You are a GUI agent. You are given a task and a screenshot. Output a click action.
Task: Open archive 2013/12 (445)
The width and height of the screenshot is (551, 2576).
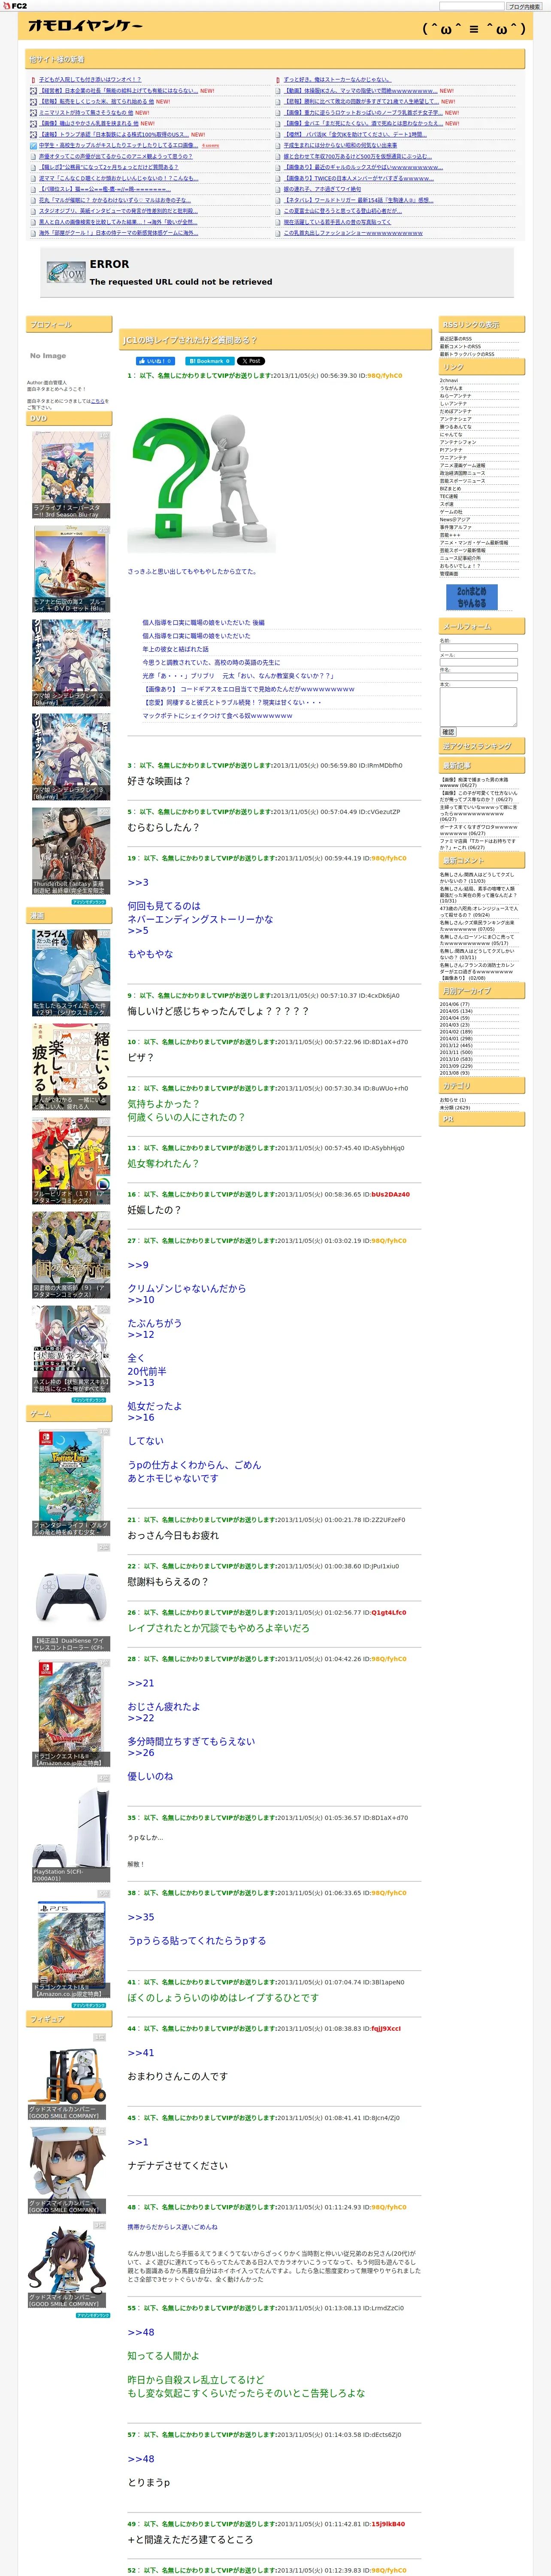coord(456,1045)
